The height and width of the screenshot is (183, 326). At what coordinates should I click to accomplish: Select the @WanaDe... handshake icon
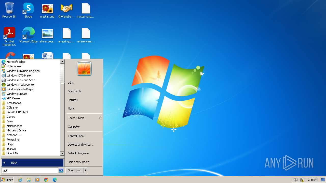66,11
